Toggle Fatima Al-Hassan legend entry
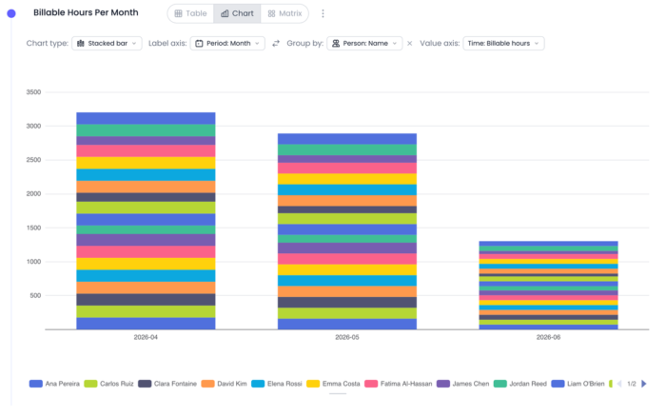Image resolution: width=666 pixels, height=417 pixels. coord(399,384)
